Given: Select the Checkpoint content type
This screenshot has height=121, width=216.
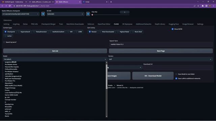Looking at the screenshot, I should [9, 32].
